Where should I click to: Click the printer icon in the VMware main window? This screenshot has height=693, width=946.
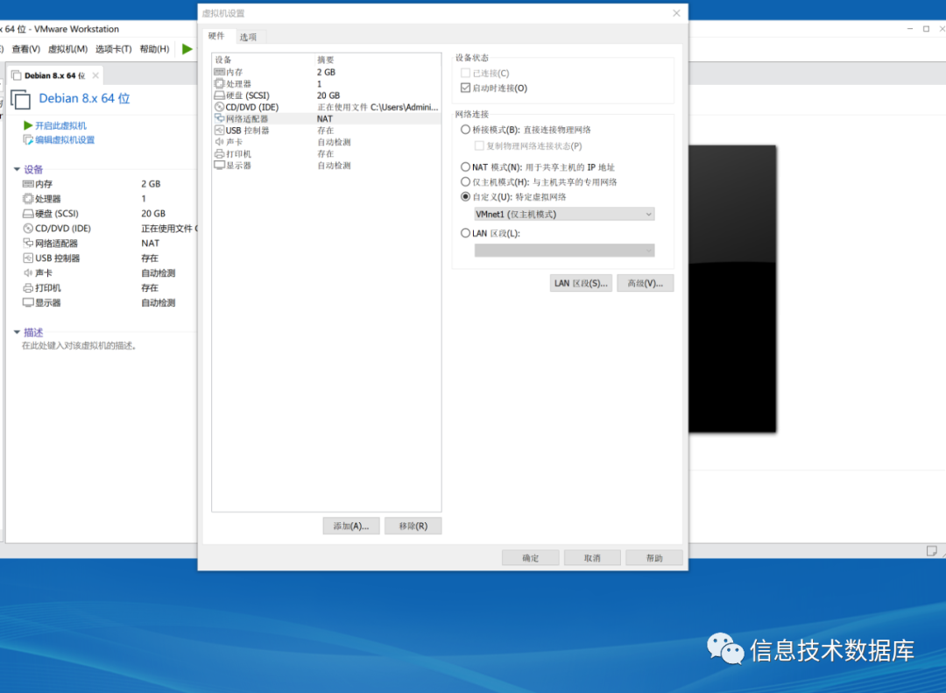pos(28,288)
